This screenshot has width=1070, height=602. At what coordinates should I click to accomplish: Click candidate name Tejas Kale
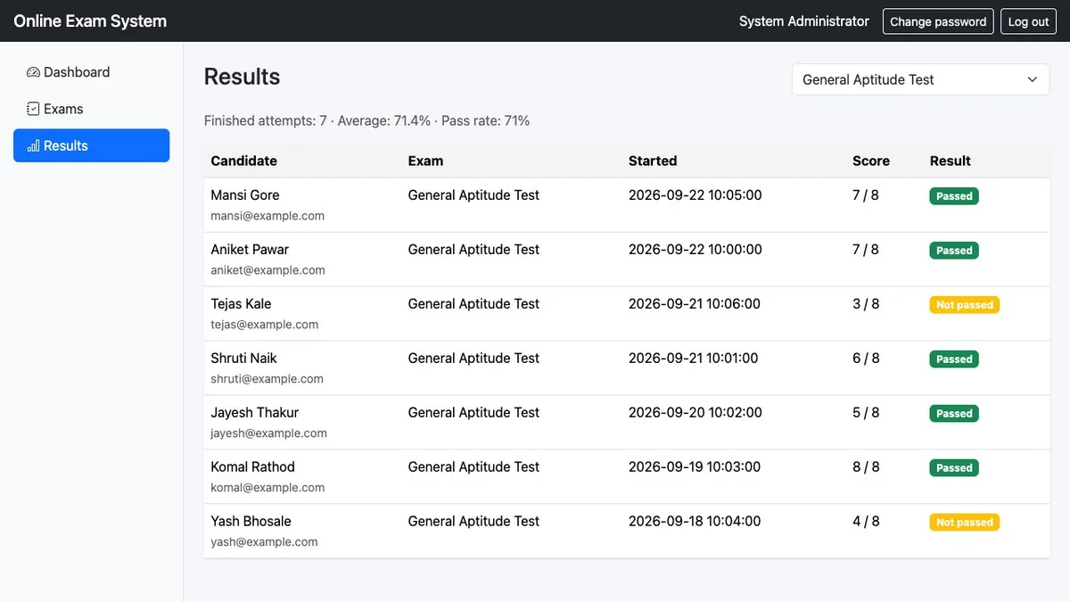241,304
